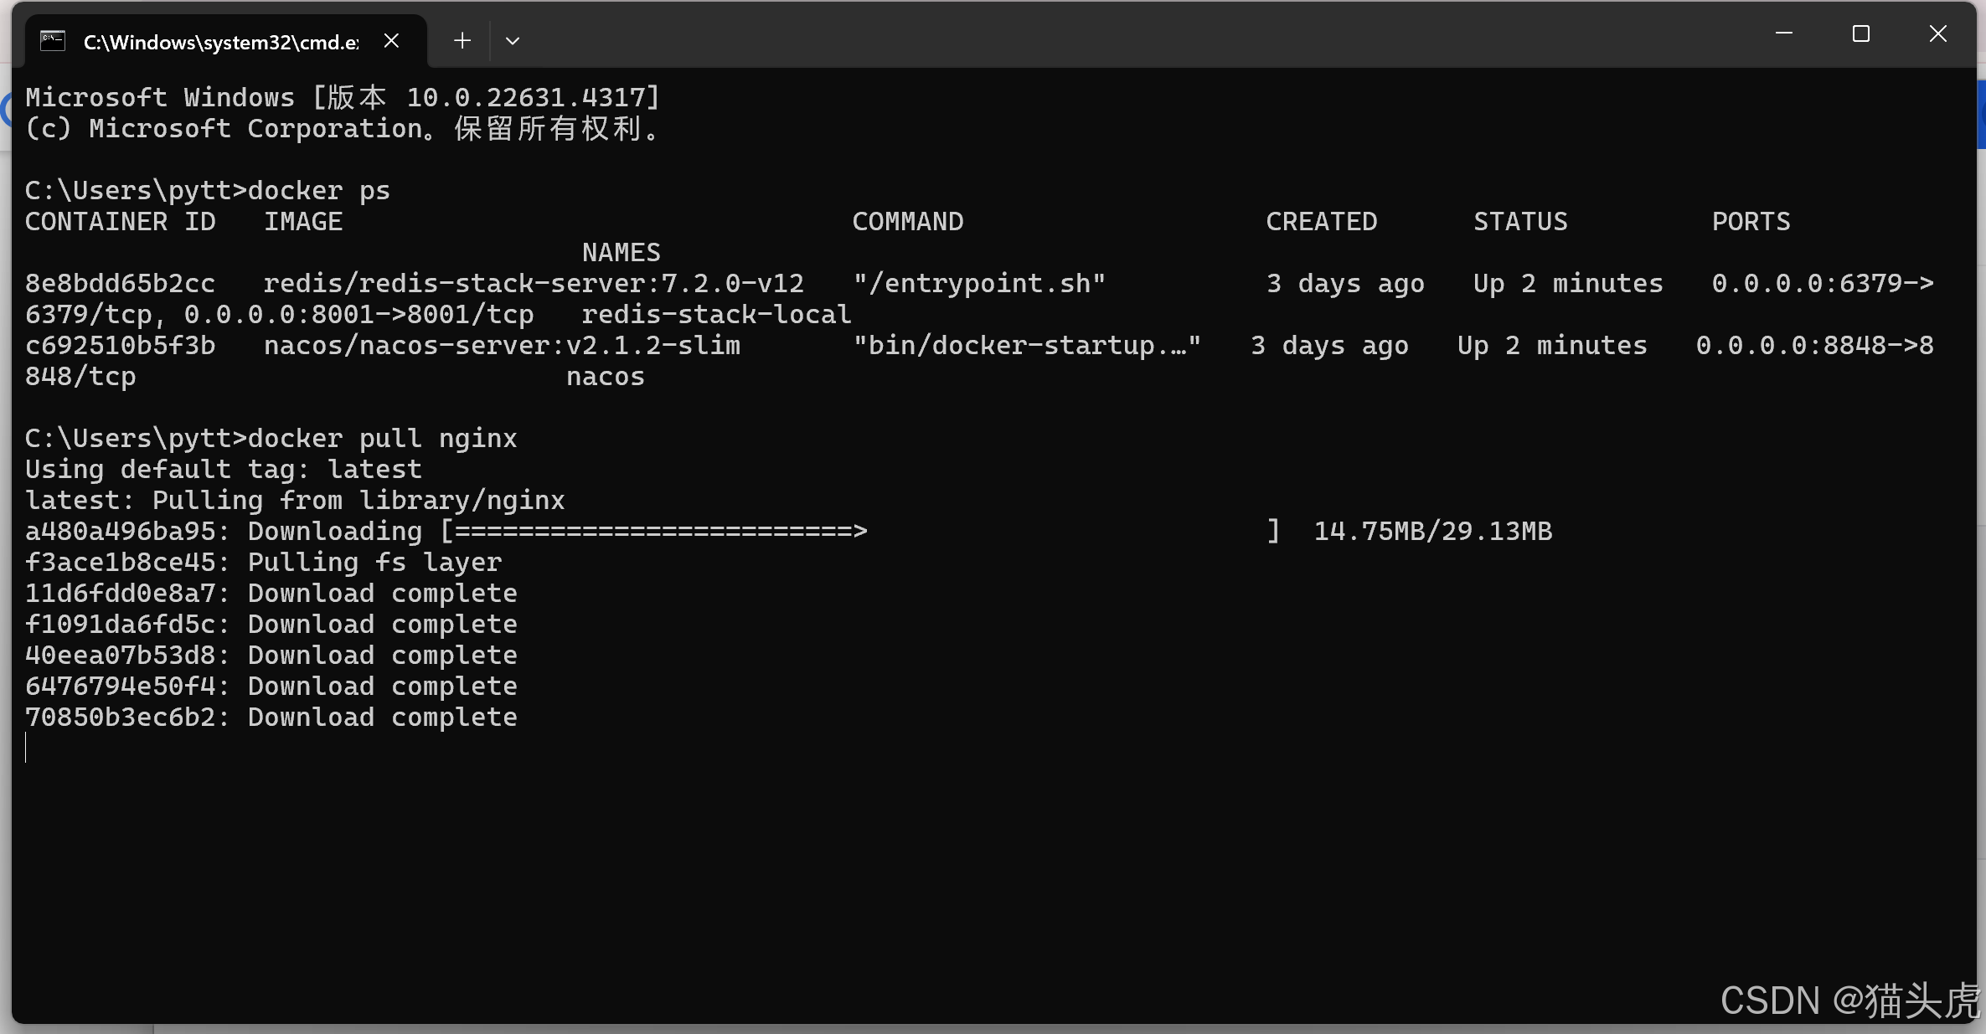Open a new terminal tab
This screenshot has height=1034, width=1986.
[462, 41]
